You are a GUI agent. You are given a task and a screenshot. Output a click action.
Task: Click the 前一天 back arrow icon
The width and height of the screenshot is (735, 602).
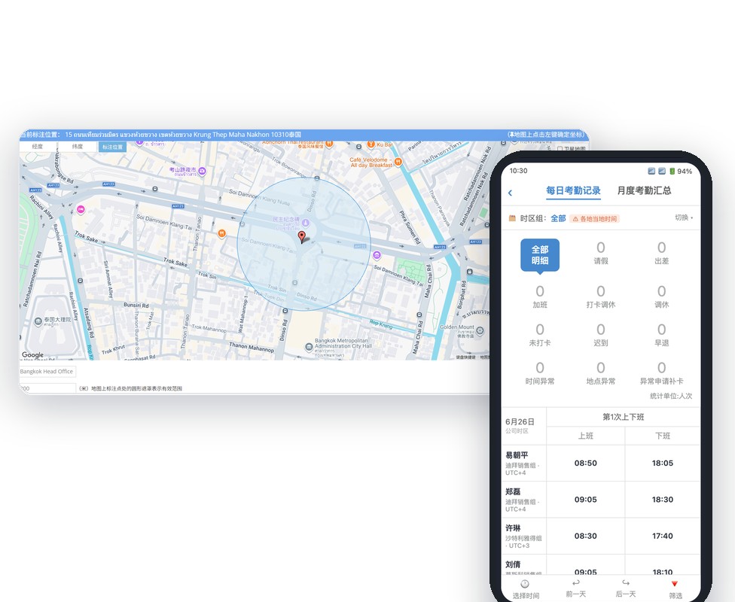coord(575,582)
